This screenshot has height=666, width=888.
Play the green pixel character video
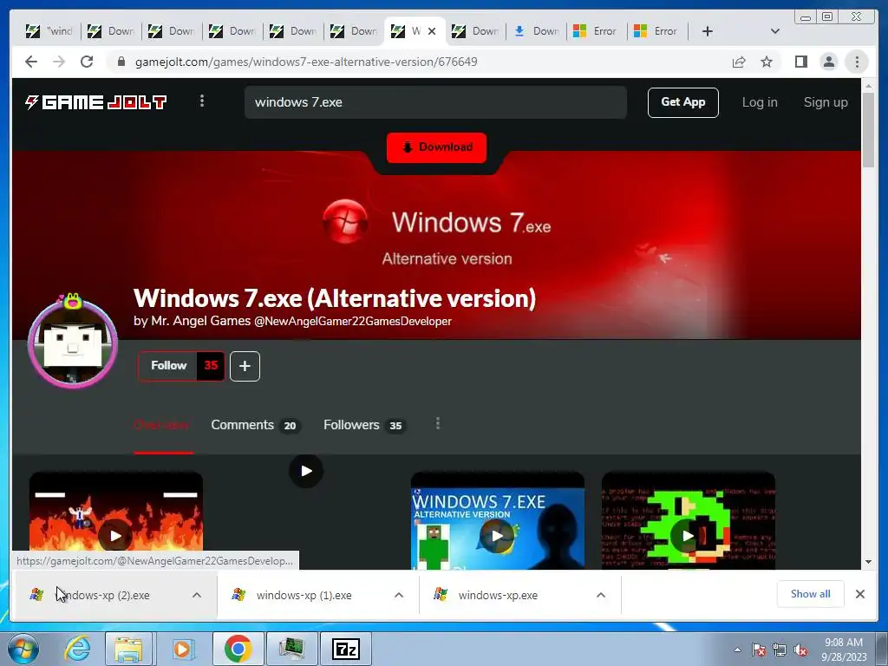[688, 536]
